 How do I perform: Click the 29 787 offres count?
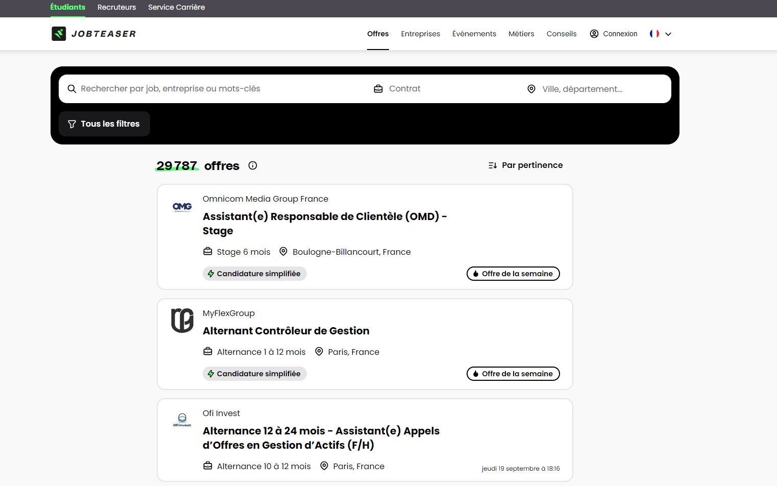click(x=198, y=166)
